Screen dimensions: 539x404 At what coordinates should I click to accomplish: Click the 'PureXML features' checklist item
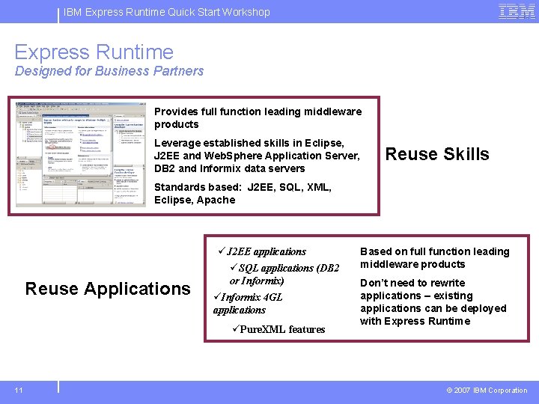(278, 329)
